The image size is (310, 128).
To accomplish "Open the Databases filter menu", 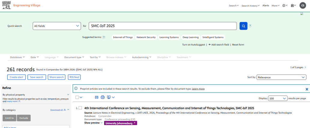I will point(17,57).
